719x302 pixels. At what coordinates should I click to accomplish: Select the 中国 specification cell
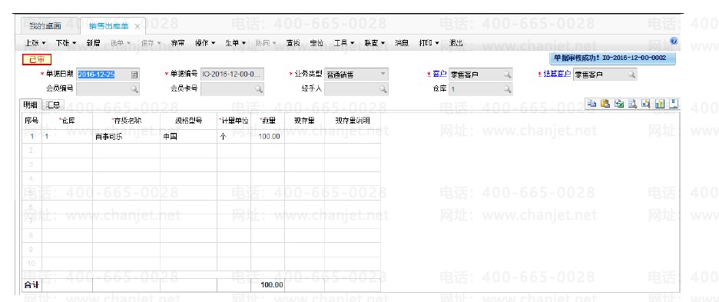188,137
